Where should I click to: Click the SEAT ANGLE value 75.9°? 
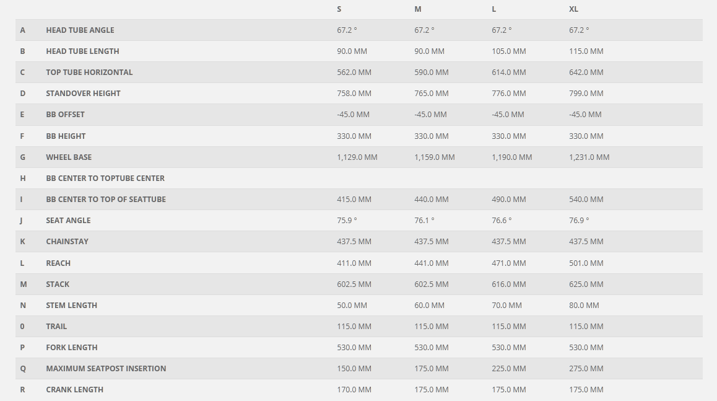[x=347, y=221]
